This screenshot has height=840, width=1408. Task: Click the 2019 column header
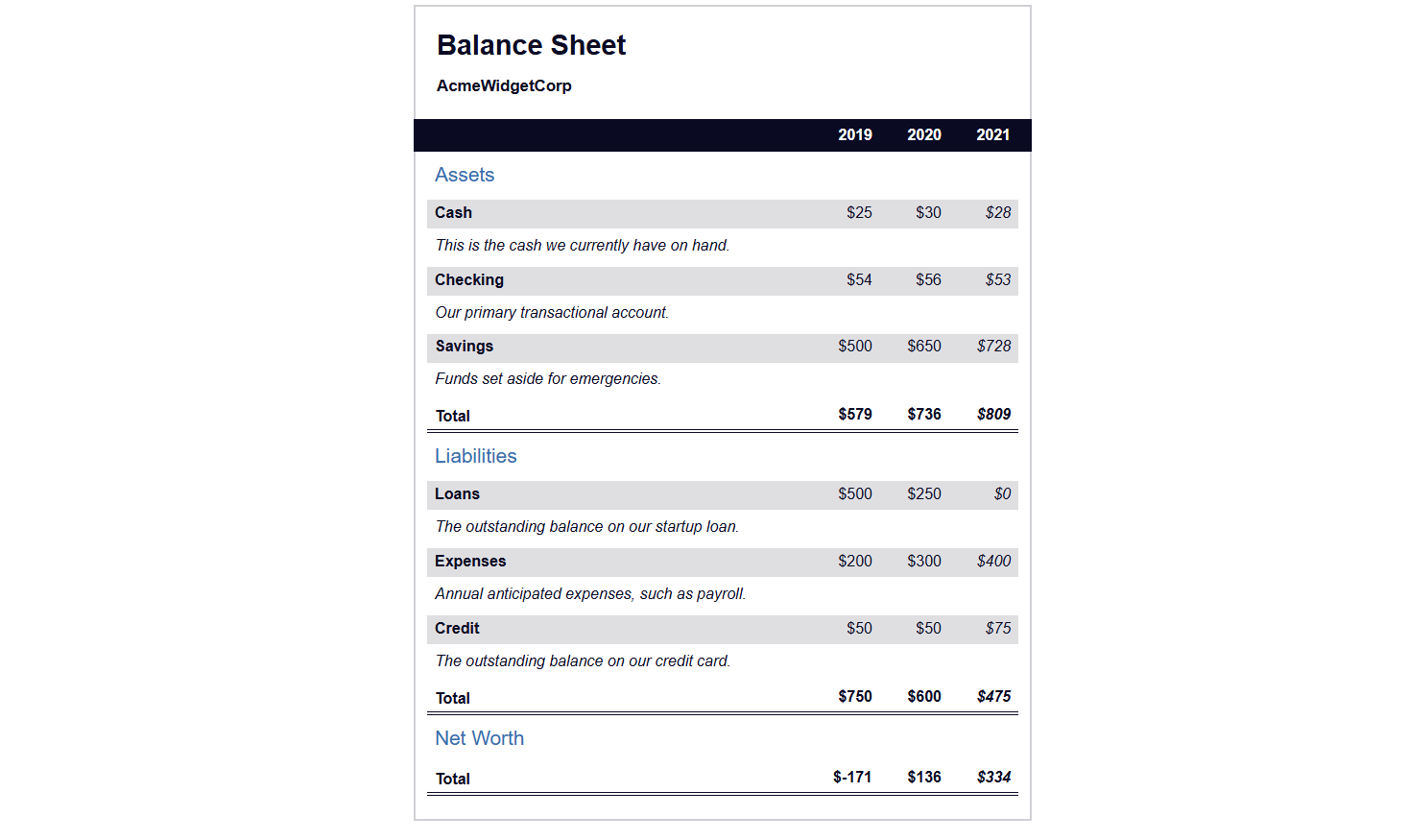tap(855, 134)
